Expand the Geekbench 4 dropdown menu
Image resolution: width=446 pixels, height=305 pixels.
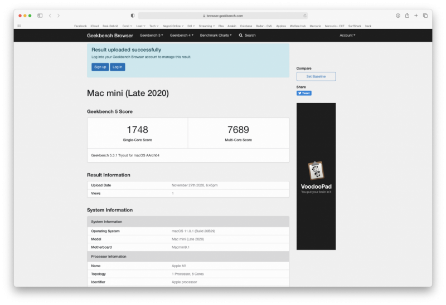182,35
